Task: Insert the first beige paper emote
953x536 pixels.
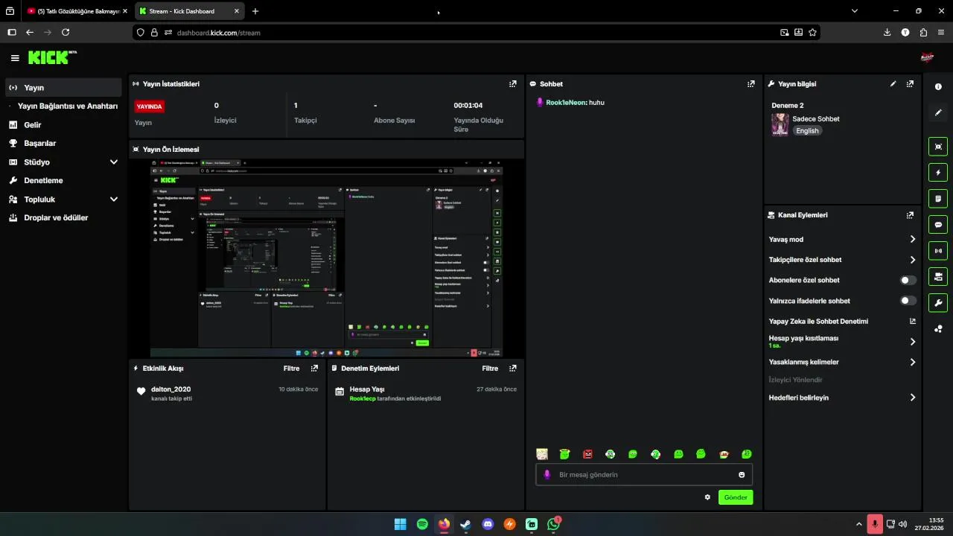Action: [x=542, y=454]
